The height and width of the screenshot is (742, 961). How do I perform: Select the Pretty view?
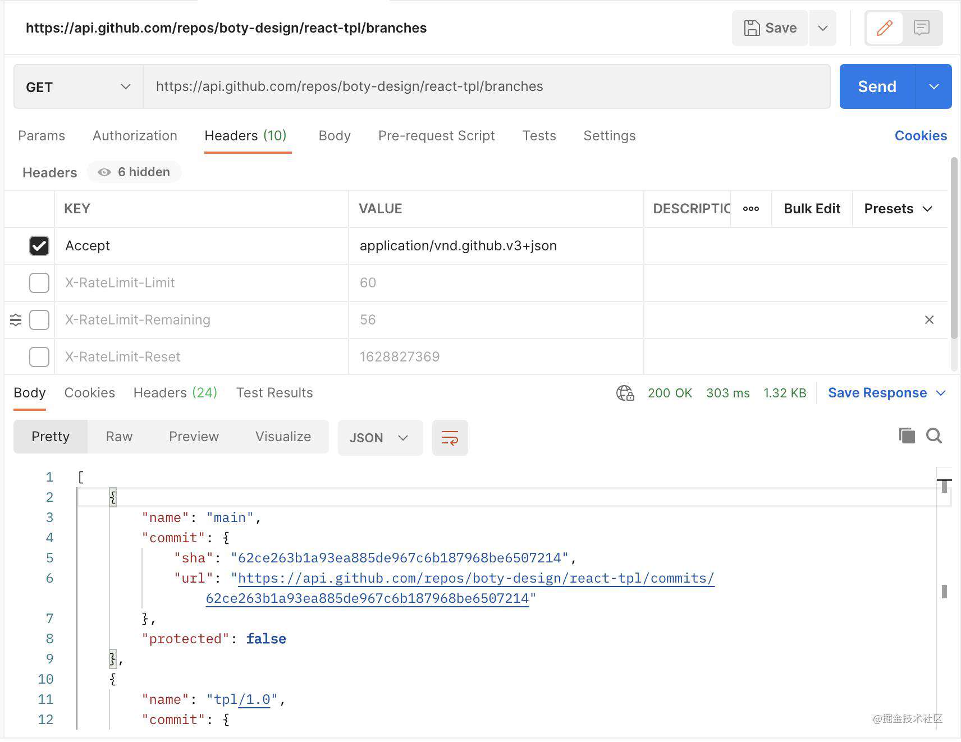coord(51,437)
